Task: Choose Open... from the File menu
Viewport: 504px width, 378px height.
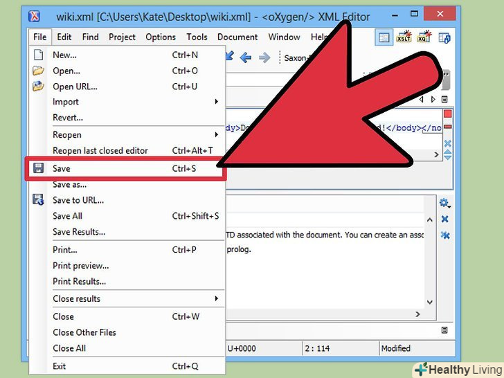Action: pos(127,71)
